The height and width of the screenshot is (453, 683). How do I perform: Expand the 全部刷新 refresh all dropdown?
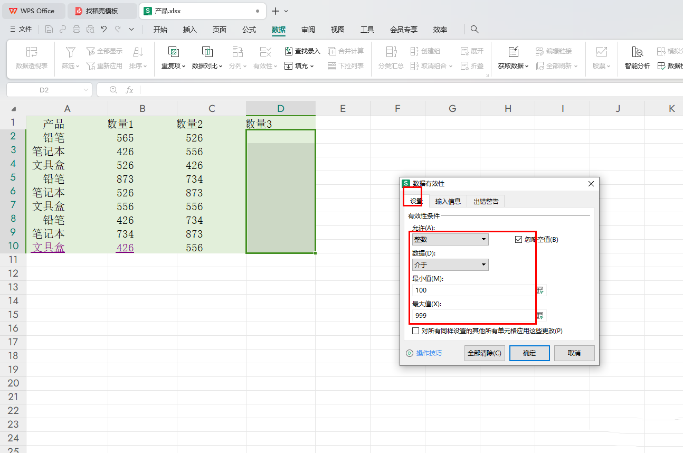(x=575, y=67)
